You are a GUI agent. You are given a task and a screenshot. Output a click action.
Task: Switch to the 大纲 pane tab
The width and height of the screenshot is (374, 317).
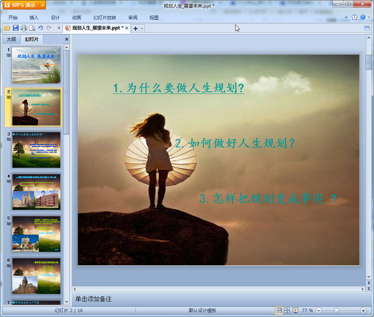[x=11, y=39]
